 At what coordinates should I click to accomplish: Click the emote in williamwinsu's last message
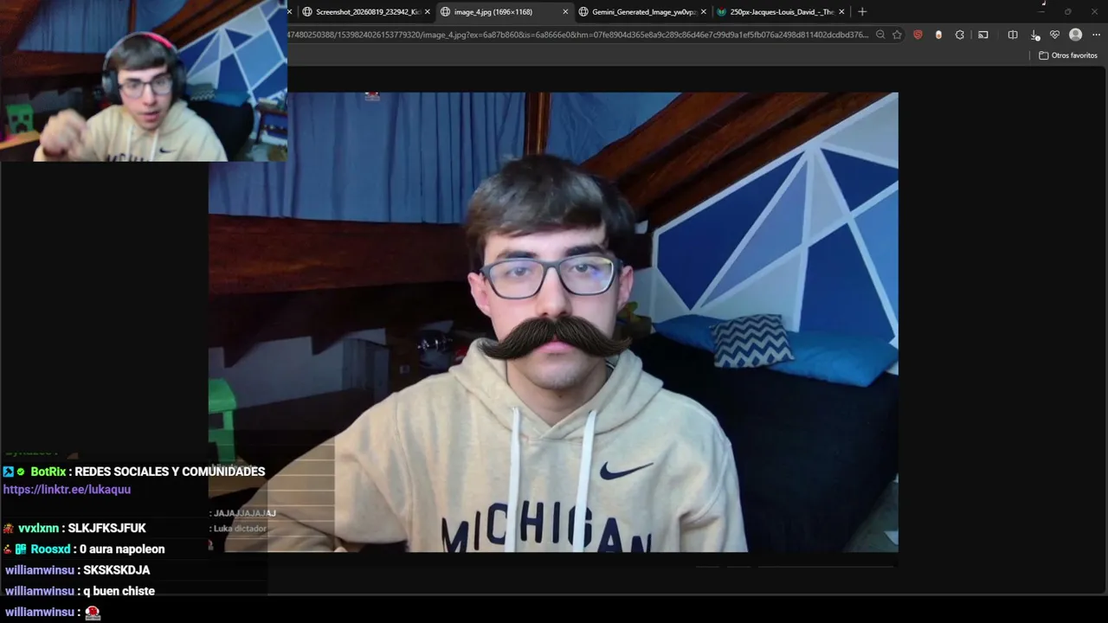click(93, 613)
